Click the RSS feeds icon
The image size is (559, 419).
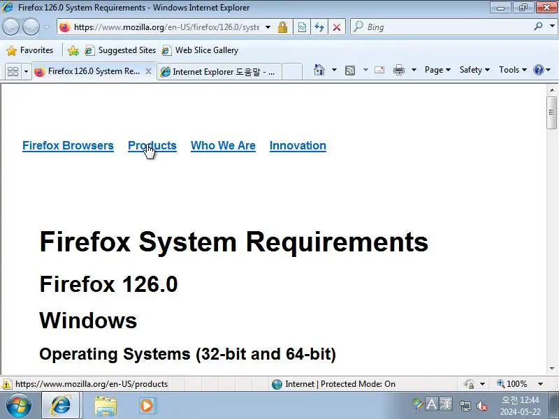tap(350, 71)
